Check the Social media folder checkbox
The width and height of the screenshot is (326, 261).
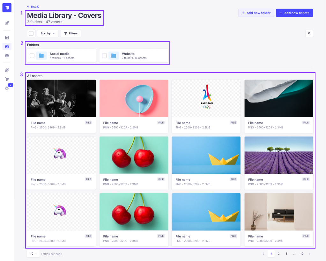pos(32,55)
